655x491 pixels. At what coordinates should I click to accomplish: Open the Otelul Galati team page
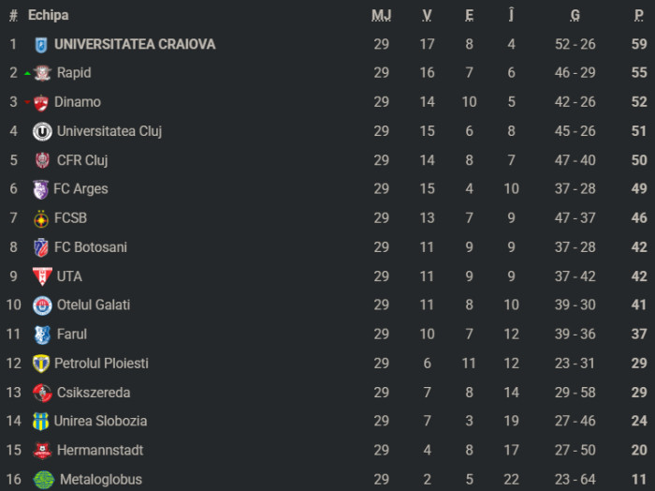(x=94, y=305)
